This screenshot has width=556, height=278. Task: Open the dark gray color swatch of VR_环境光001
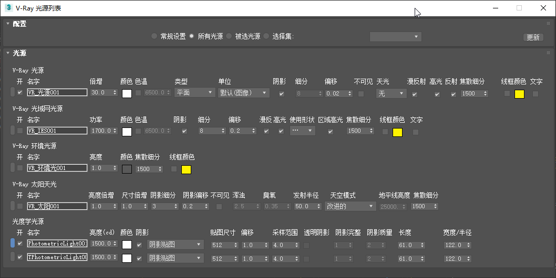(x=127, y=169)
